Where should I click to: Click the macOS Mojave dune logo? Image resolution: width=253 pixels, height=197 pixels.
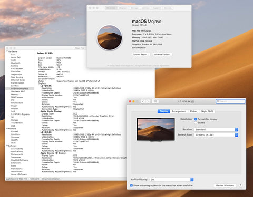(110, 37)
